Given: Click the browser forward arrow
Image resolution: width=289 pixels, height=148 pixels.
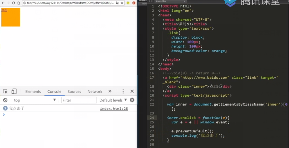Looking at the screenshot, I should pos(8,3).
